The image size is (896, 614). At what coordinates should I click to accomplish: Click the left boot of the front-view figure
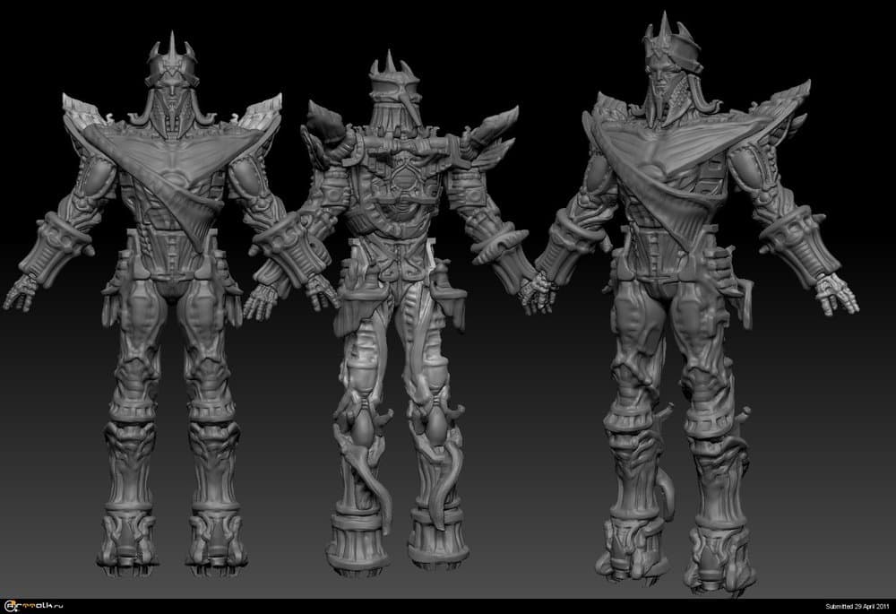pos(125,538)
